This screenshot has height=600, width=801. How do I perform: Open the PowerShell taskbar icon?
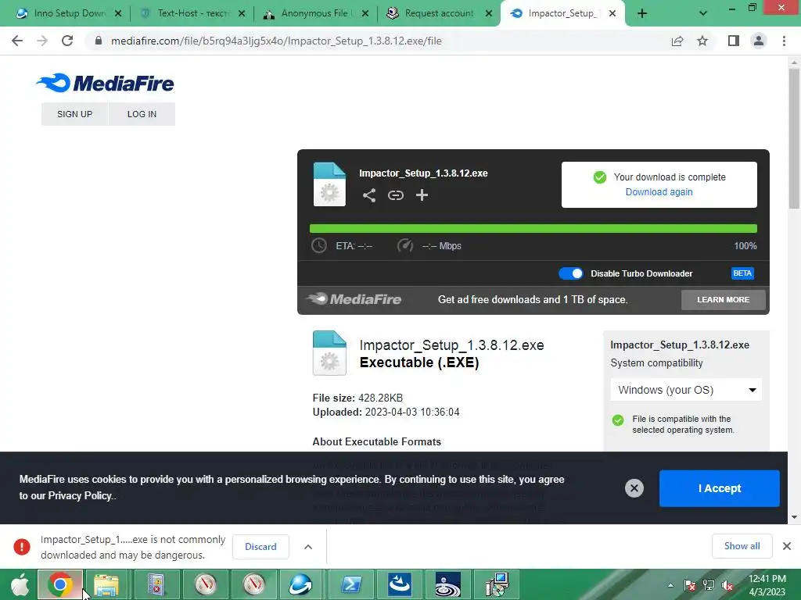pyautogui.click(x=351, y=584)
